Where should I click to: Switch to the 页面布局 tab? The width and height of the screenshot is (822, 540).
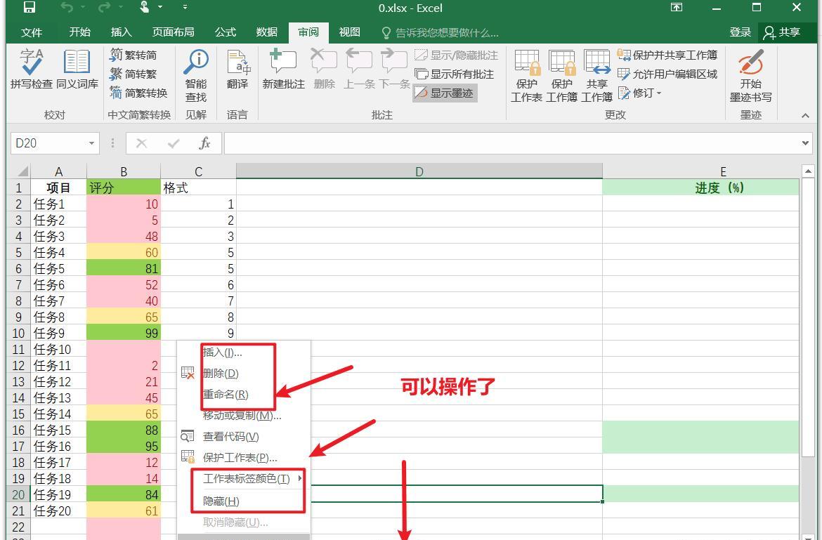pos(173,32)
